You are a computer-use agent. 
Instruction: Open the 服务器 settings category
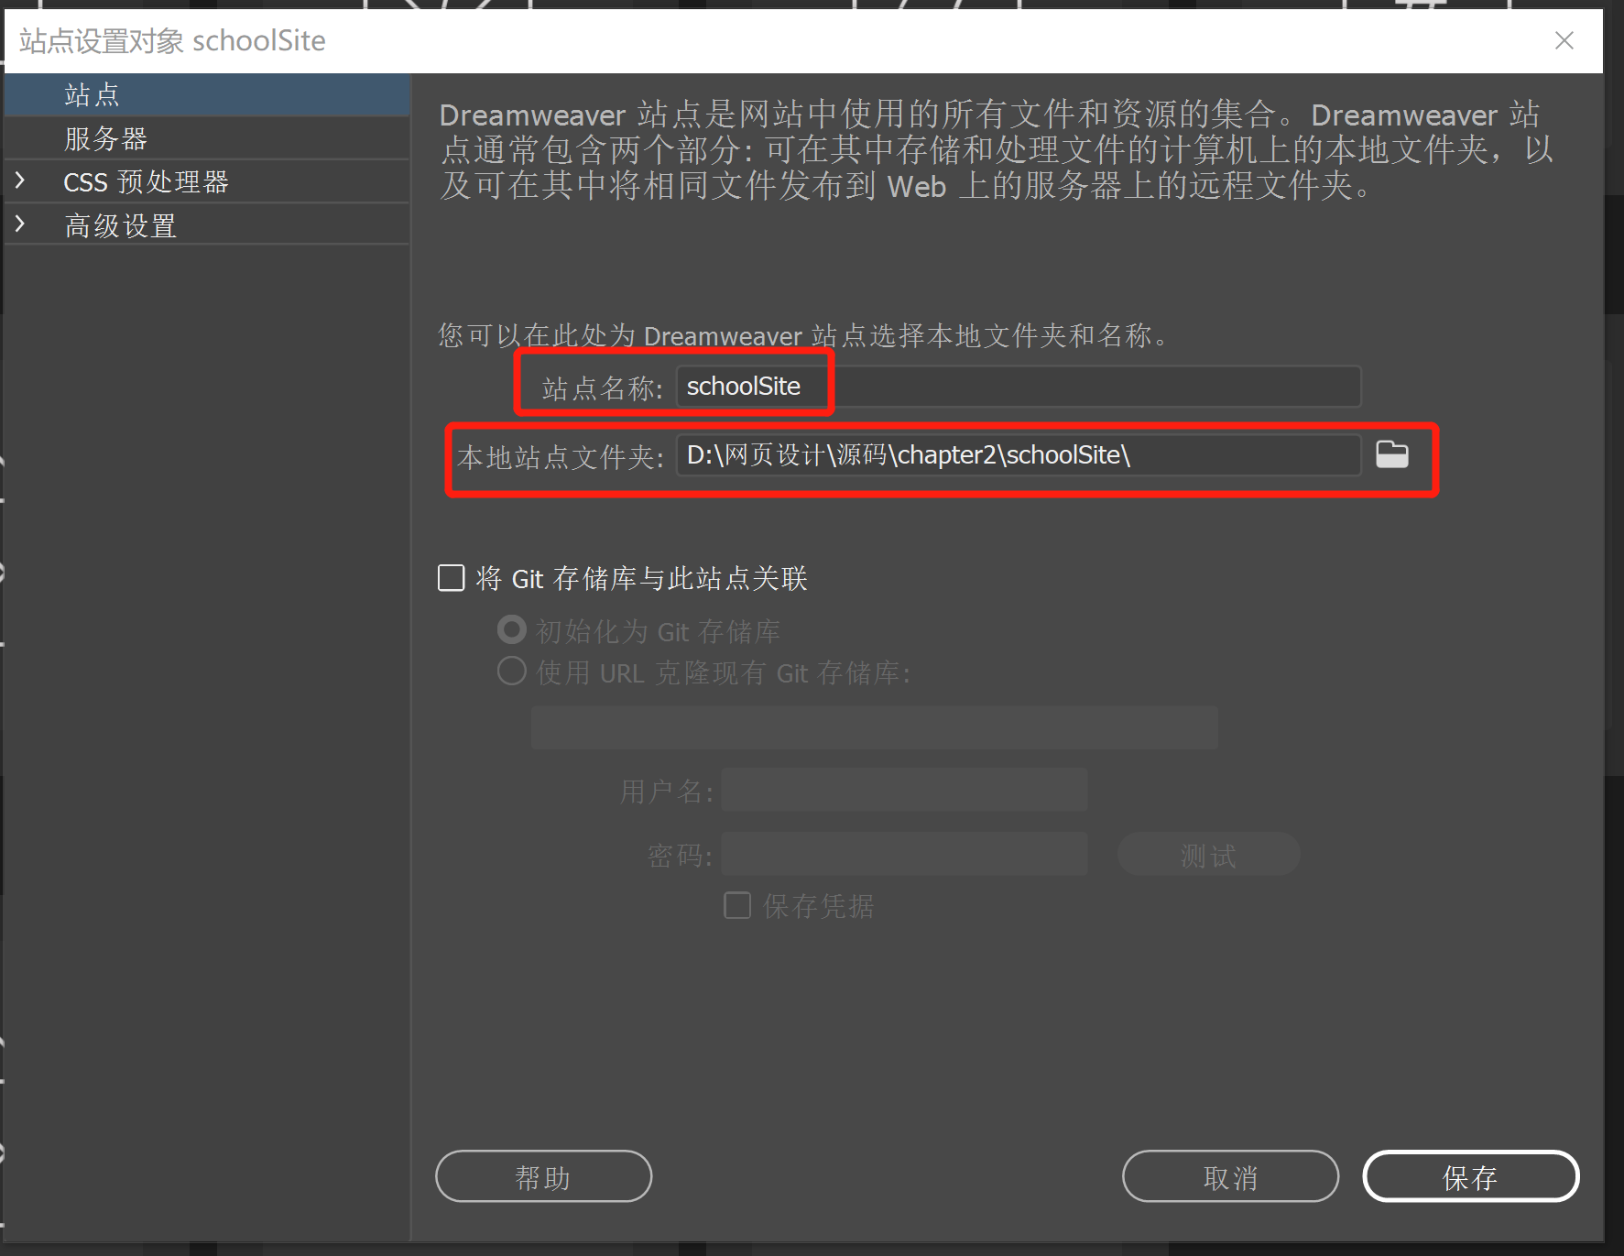tap(207, 138)
